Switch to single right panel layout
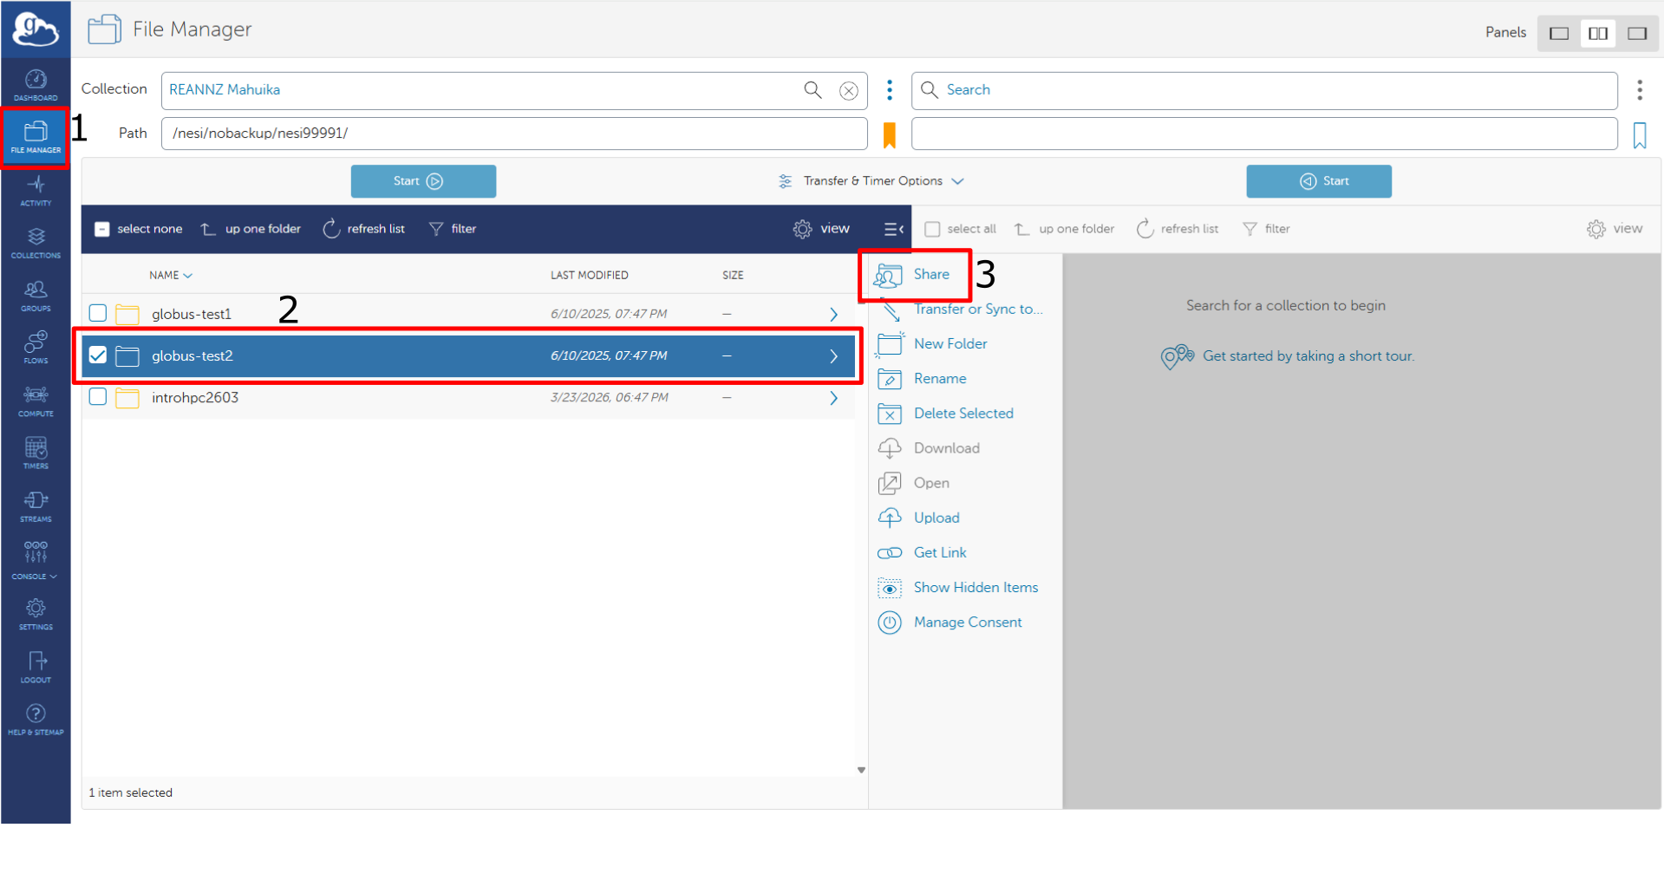Image resolution: width=1664 pixels, height=893 pixels. point(1637,33)
